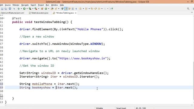Image resolution: width=194 pixels, height=109 pixels.
Task: Click the Back navigation arrow
Action: 99,9
